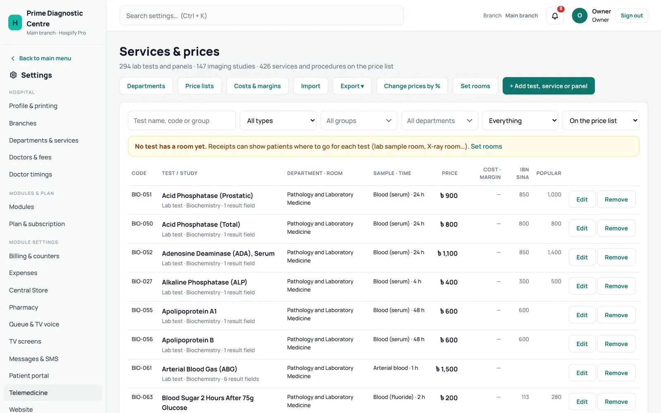
Task: Click the Test name, code or group field
Action: click(x=182, y=121)
